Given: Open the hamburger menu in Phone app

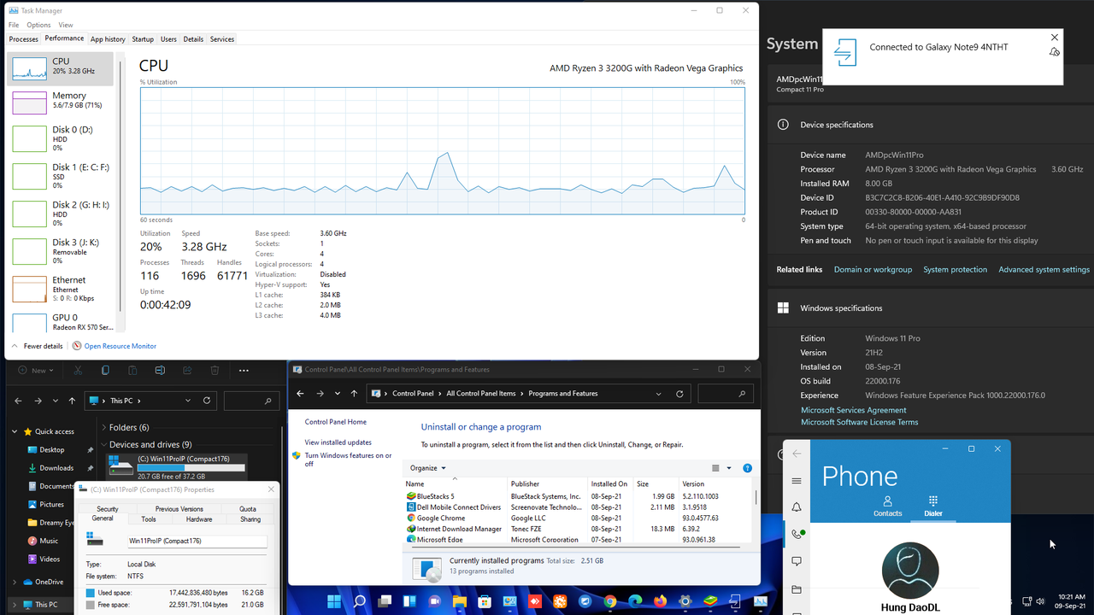Looking at the screenshot, I should [797, 481].
